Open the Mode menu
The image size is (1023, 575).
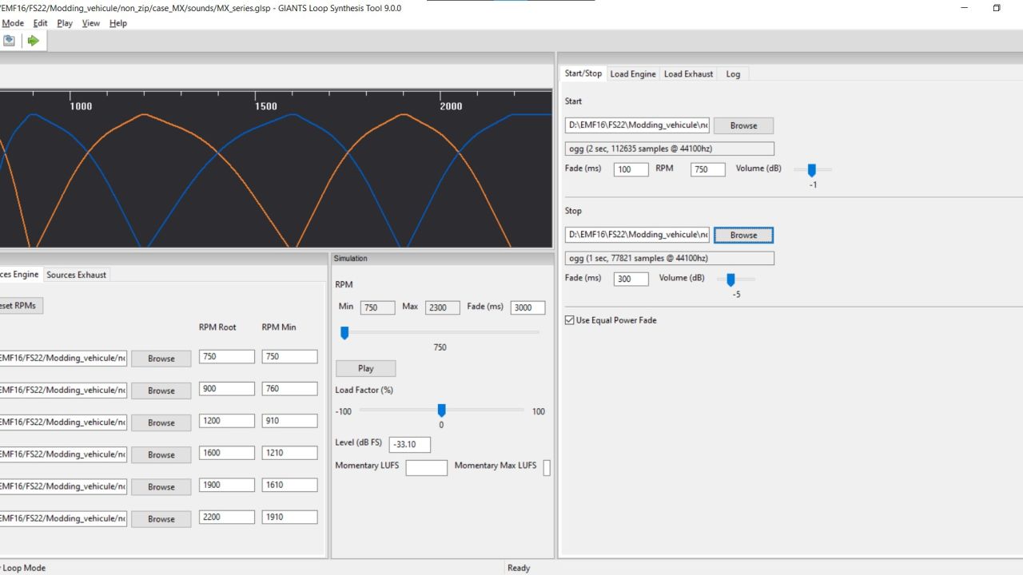(13, 23)
